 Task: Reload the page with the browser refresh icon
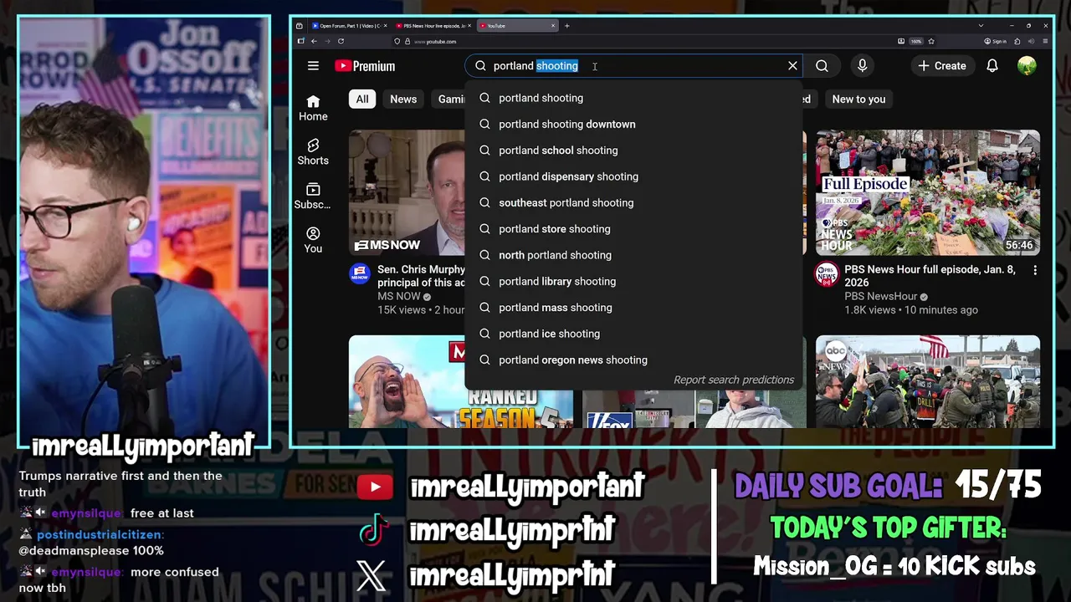[341, 41]
